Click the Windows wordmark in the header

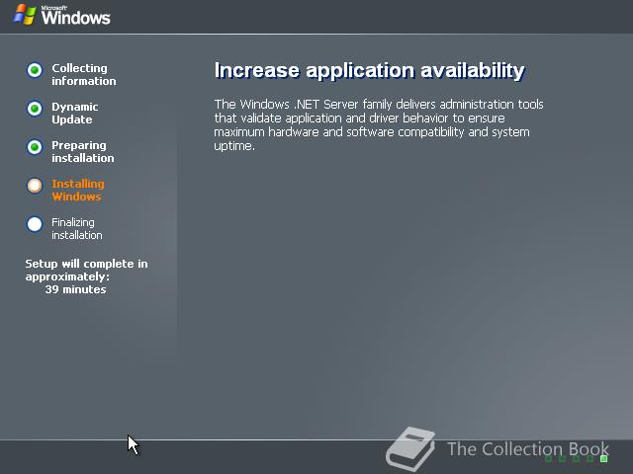pos(75,16)
